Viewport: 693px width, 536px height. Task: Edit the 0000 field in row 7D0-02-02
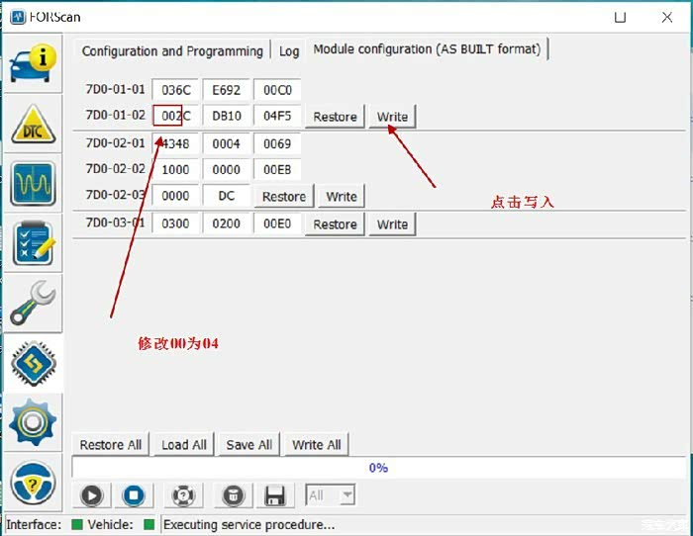[227, 169]
